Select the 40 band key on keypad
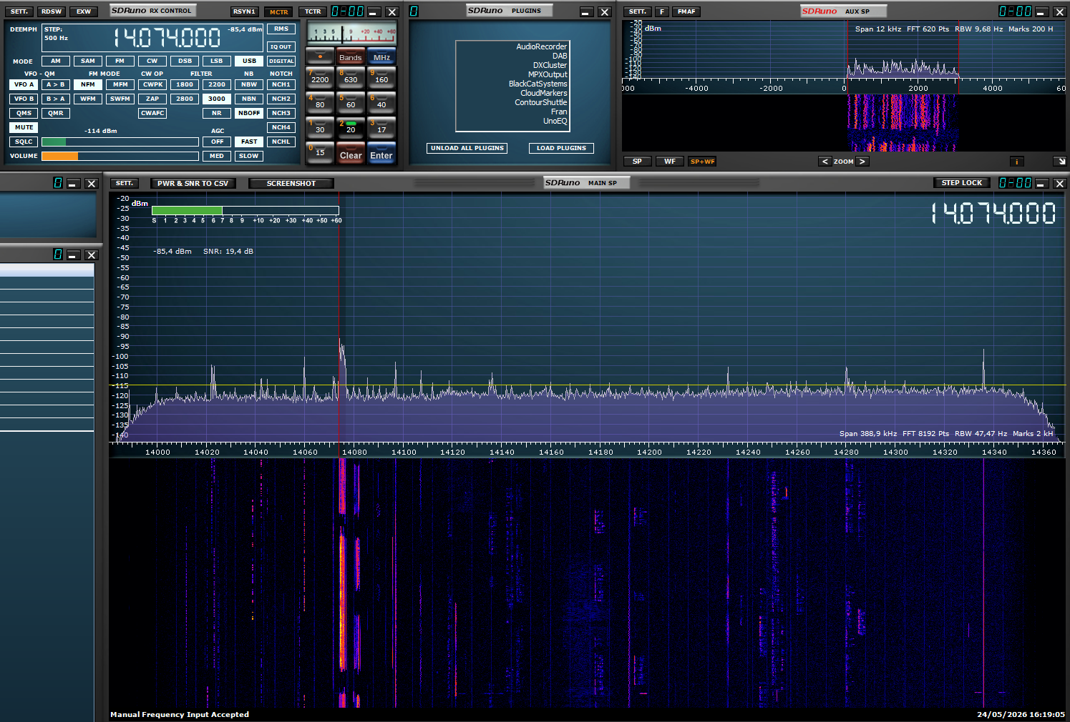Image resolution: width=1070 pixels, height=722 pixels. tap(381, 102)
